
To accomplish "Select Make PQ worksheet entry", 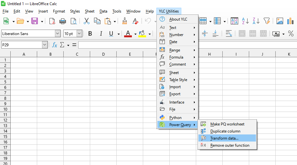I will 227,124.
